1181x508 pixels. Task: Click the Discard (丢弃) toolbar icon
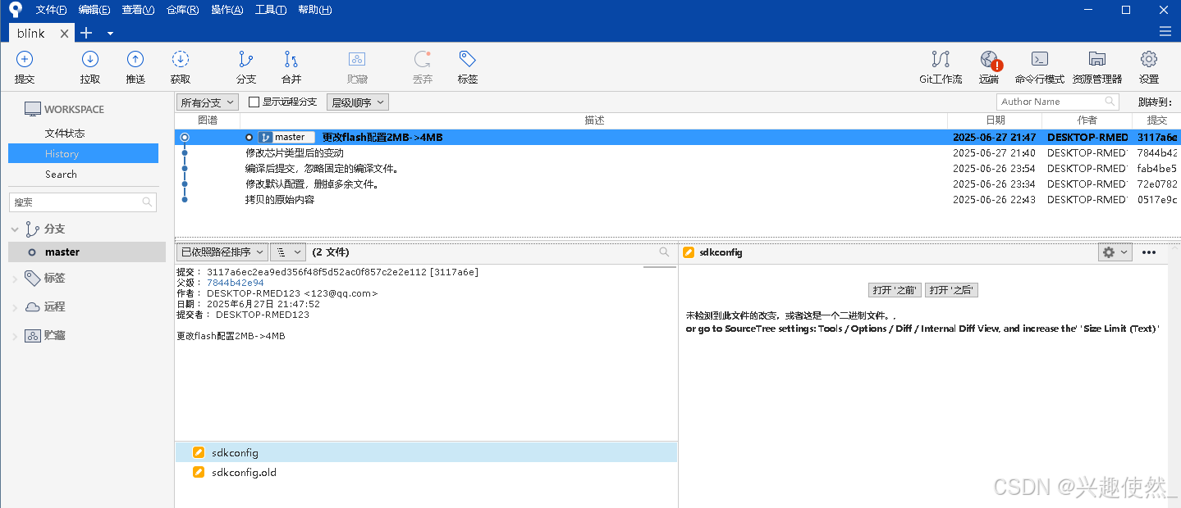[423, 59]
